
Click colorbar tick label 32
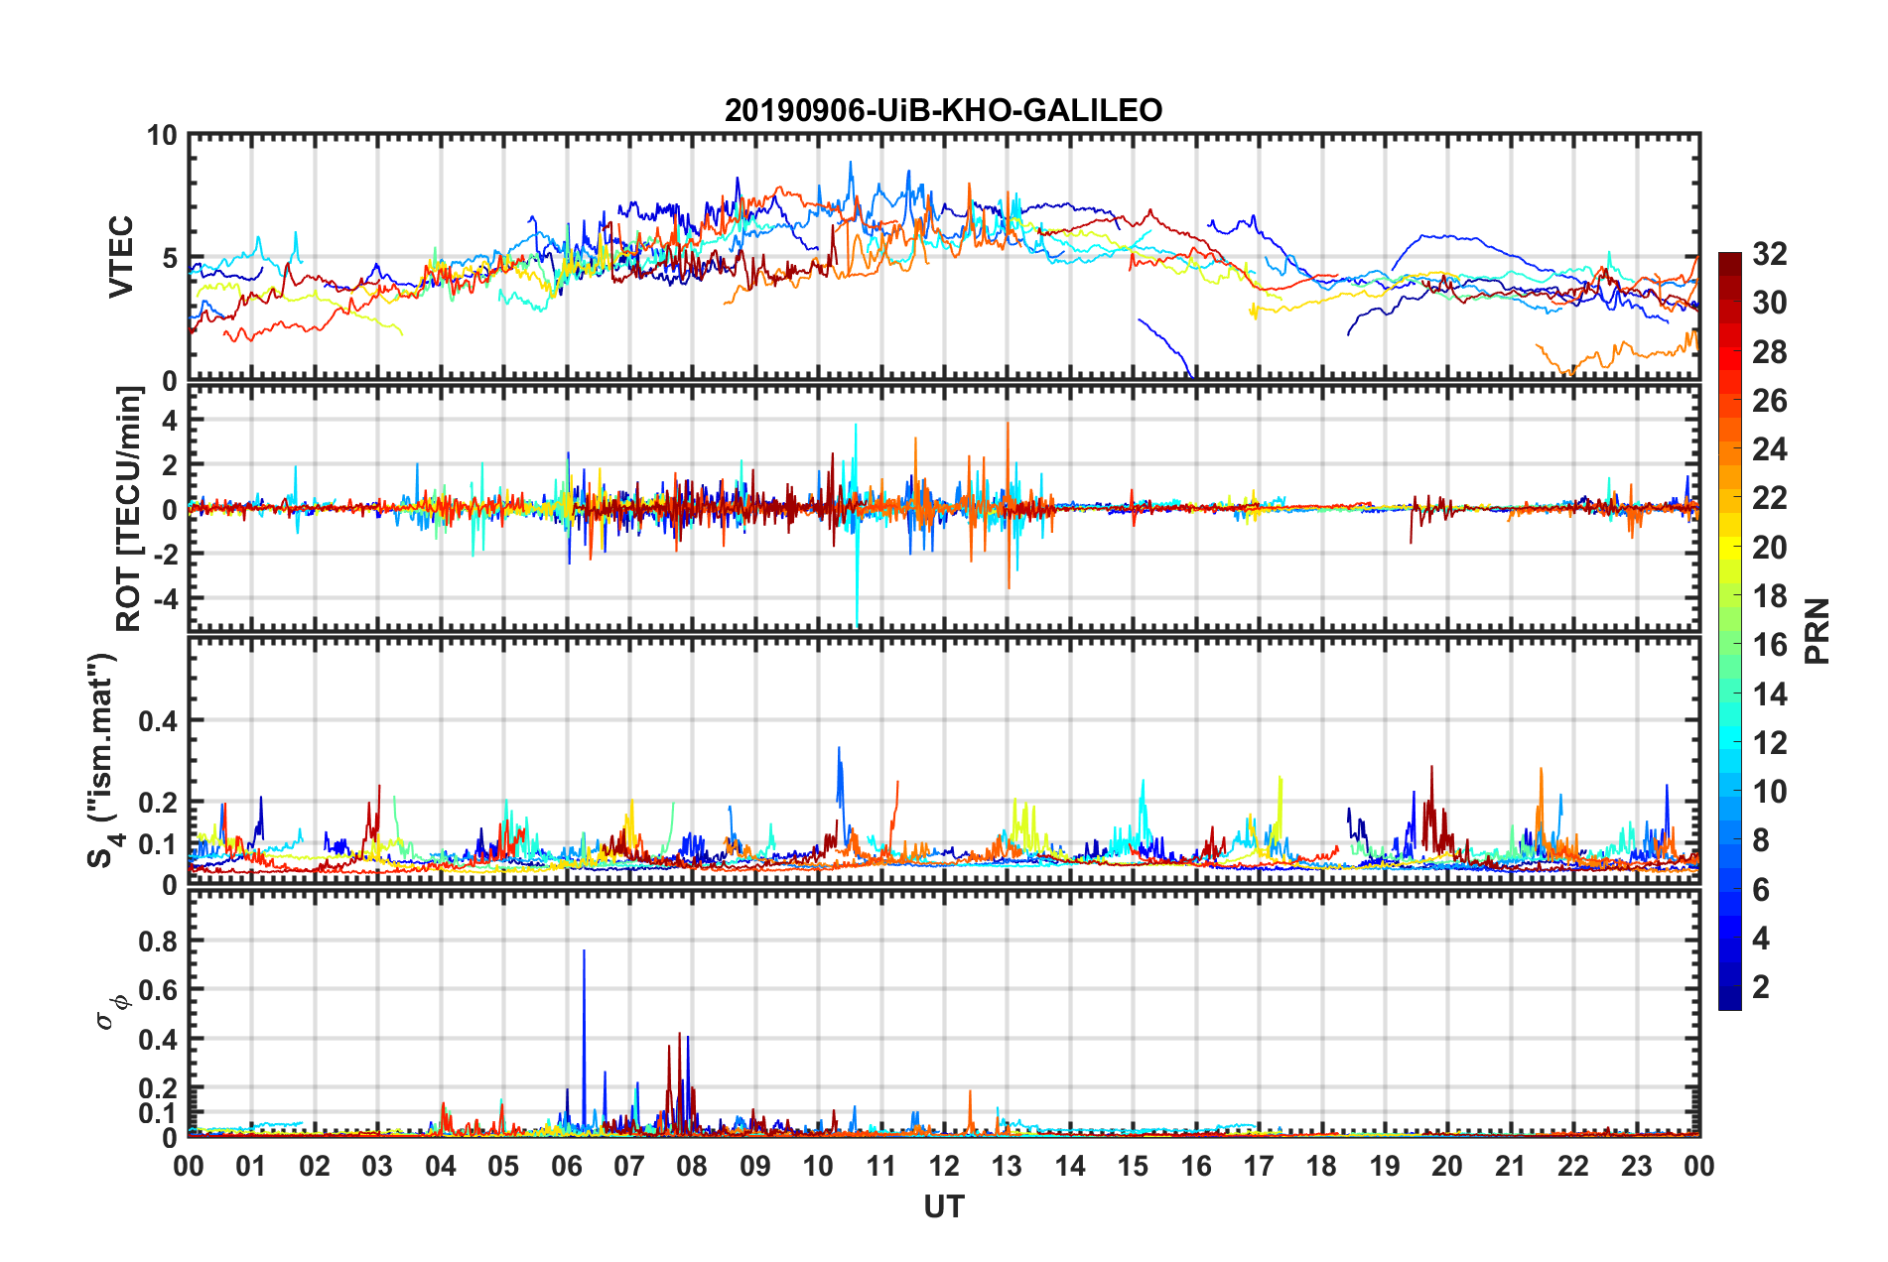[1769, 254]
